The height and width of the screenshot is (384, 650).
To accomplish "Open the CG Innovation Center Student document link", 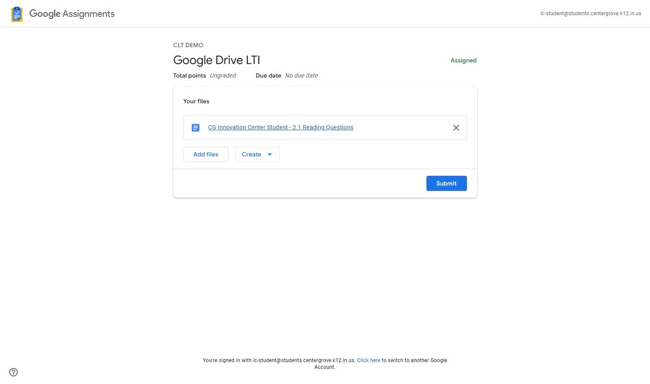I will coord(280,127).
